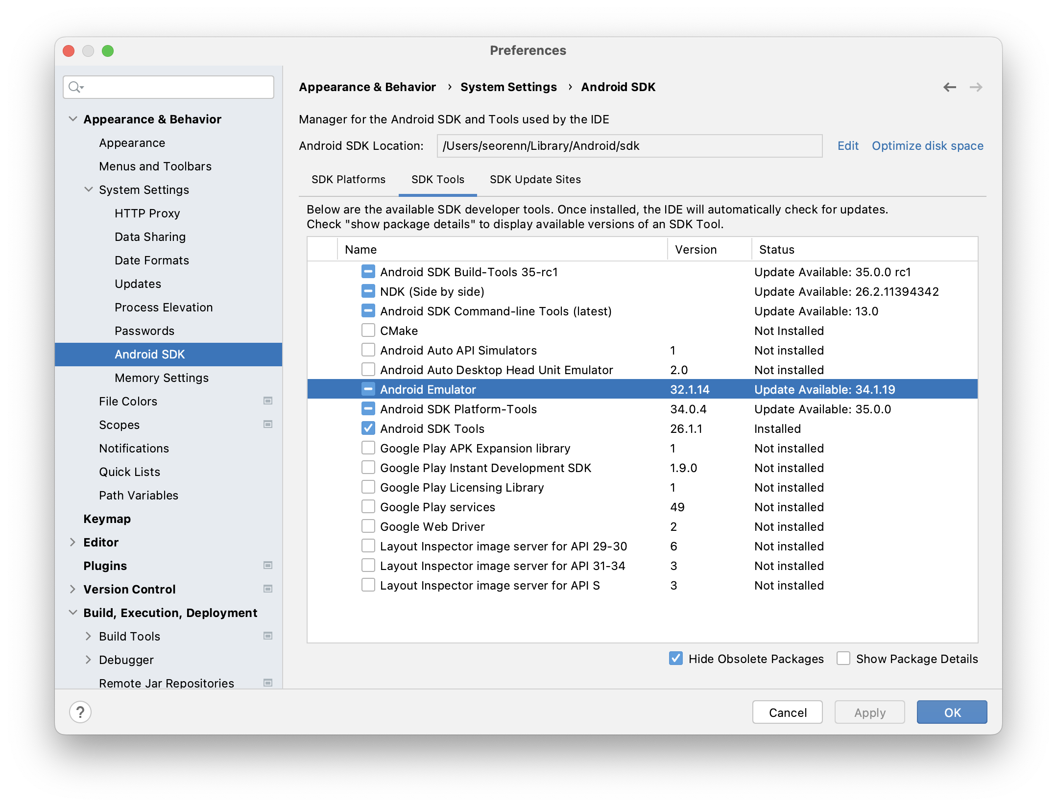Click the back navigation arrow icon

[949, 87]
